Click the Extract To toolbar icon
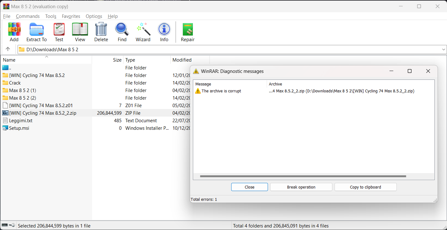The image size is (447, 230). click(36, 29)
